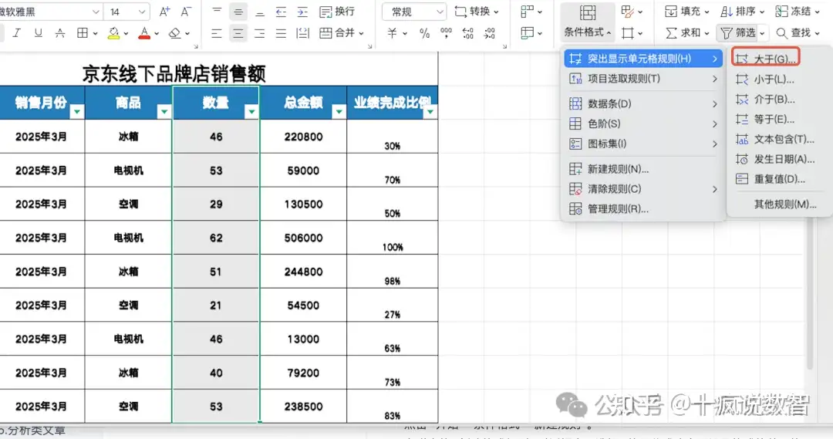Open the 清除规则 submenu
This screenshot has height=439, width=833.
point(643,189)
